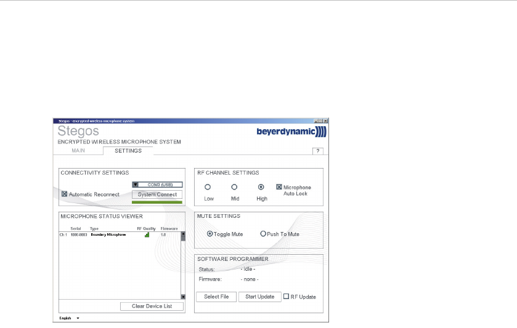The width and height of the screenshot is (517, 328).
Task: Click the '- idle -' status value
Action: [x=248, y=269]
